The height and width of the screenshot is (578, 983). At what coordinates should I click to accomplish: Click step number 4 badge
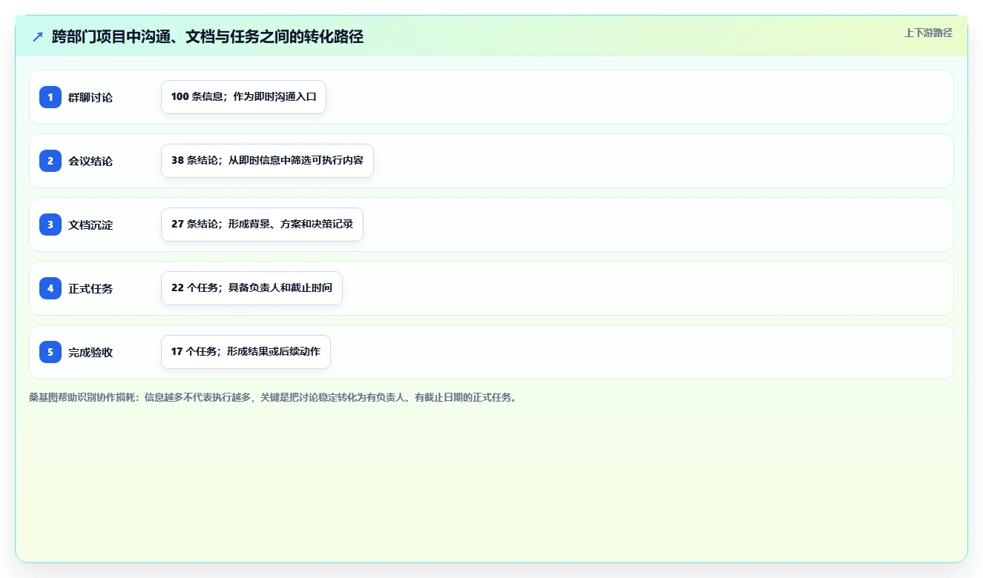tap(50, 288)
